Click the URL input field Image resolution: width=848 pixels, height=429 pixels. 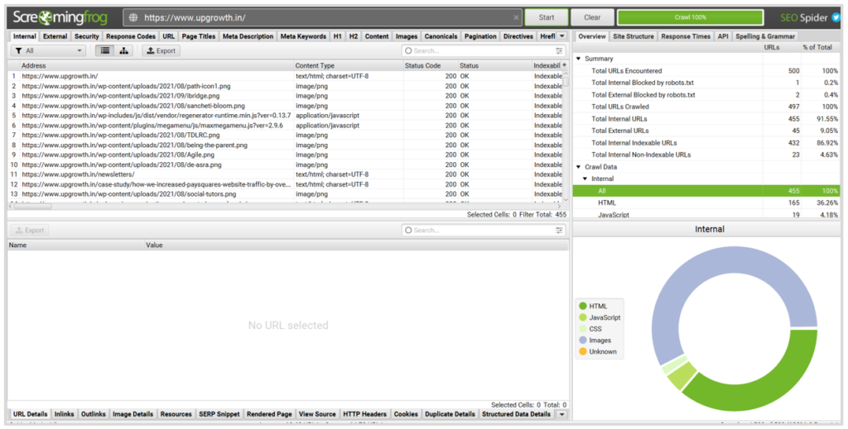pos(323,17)
